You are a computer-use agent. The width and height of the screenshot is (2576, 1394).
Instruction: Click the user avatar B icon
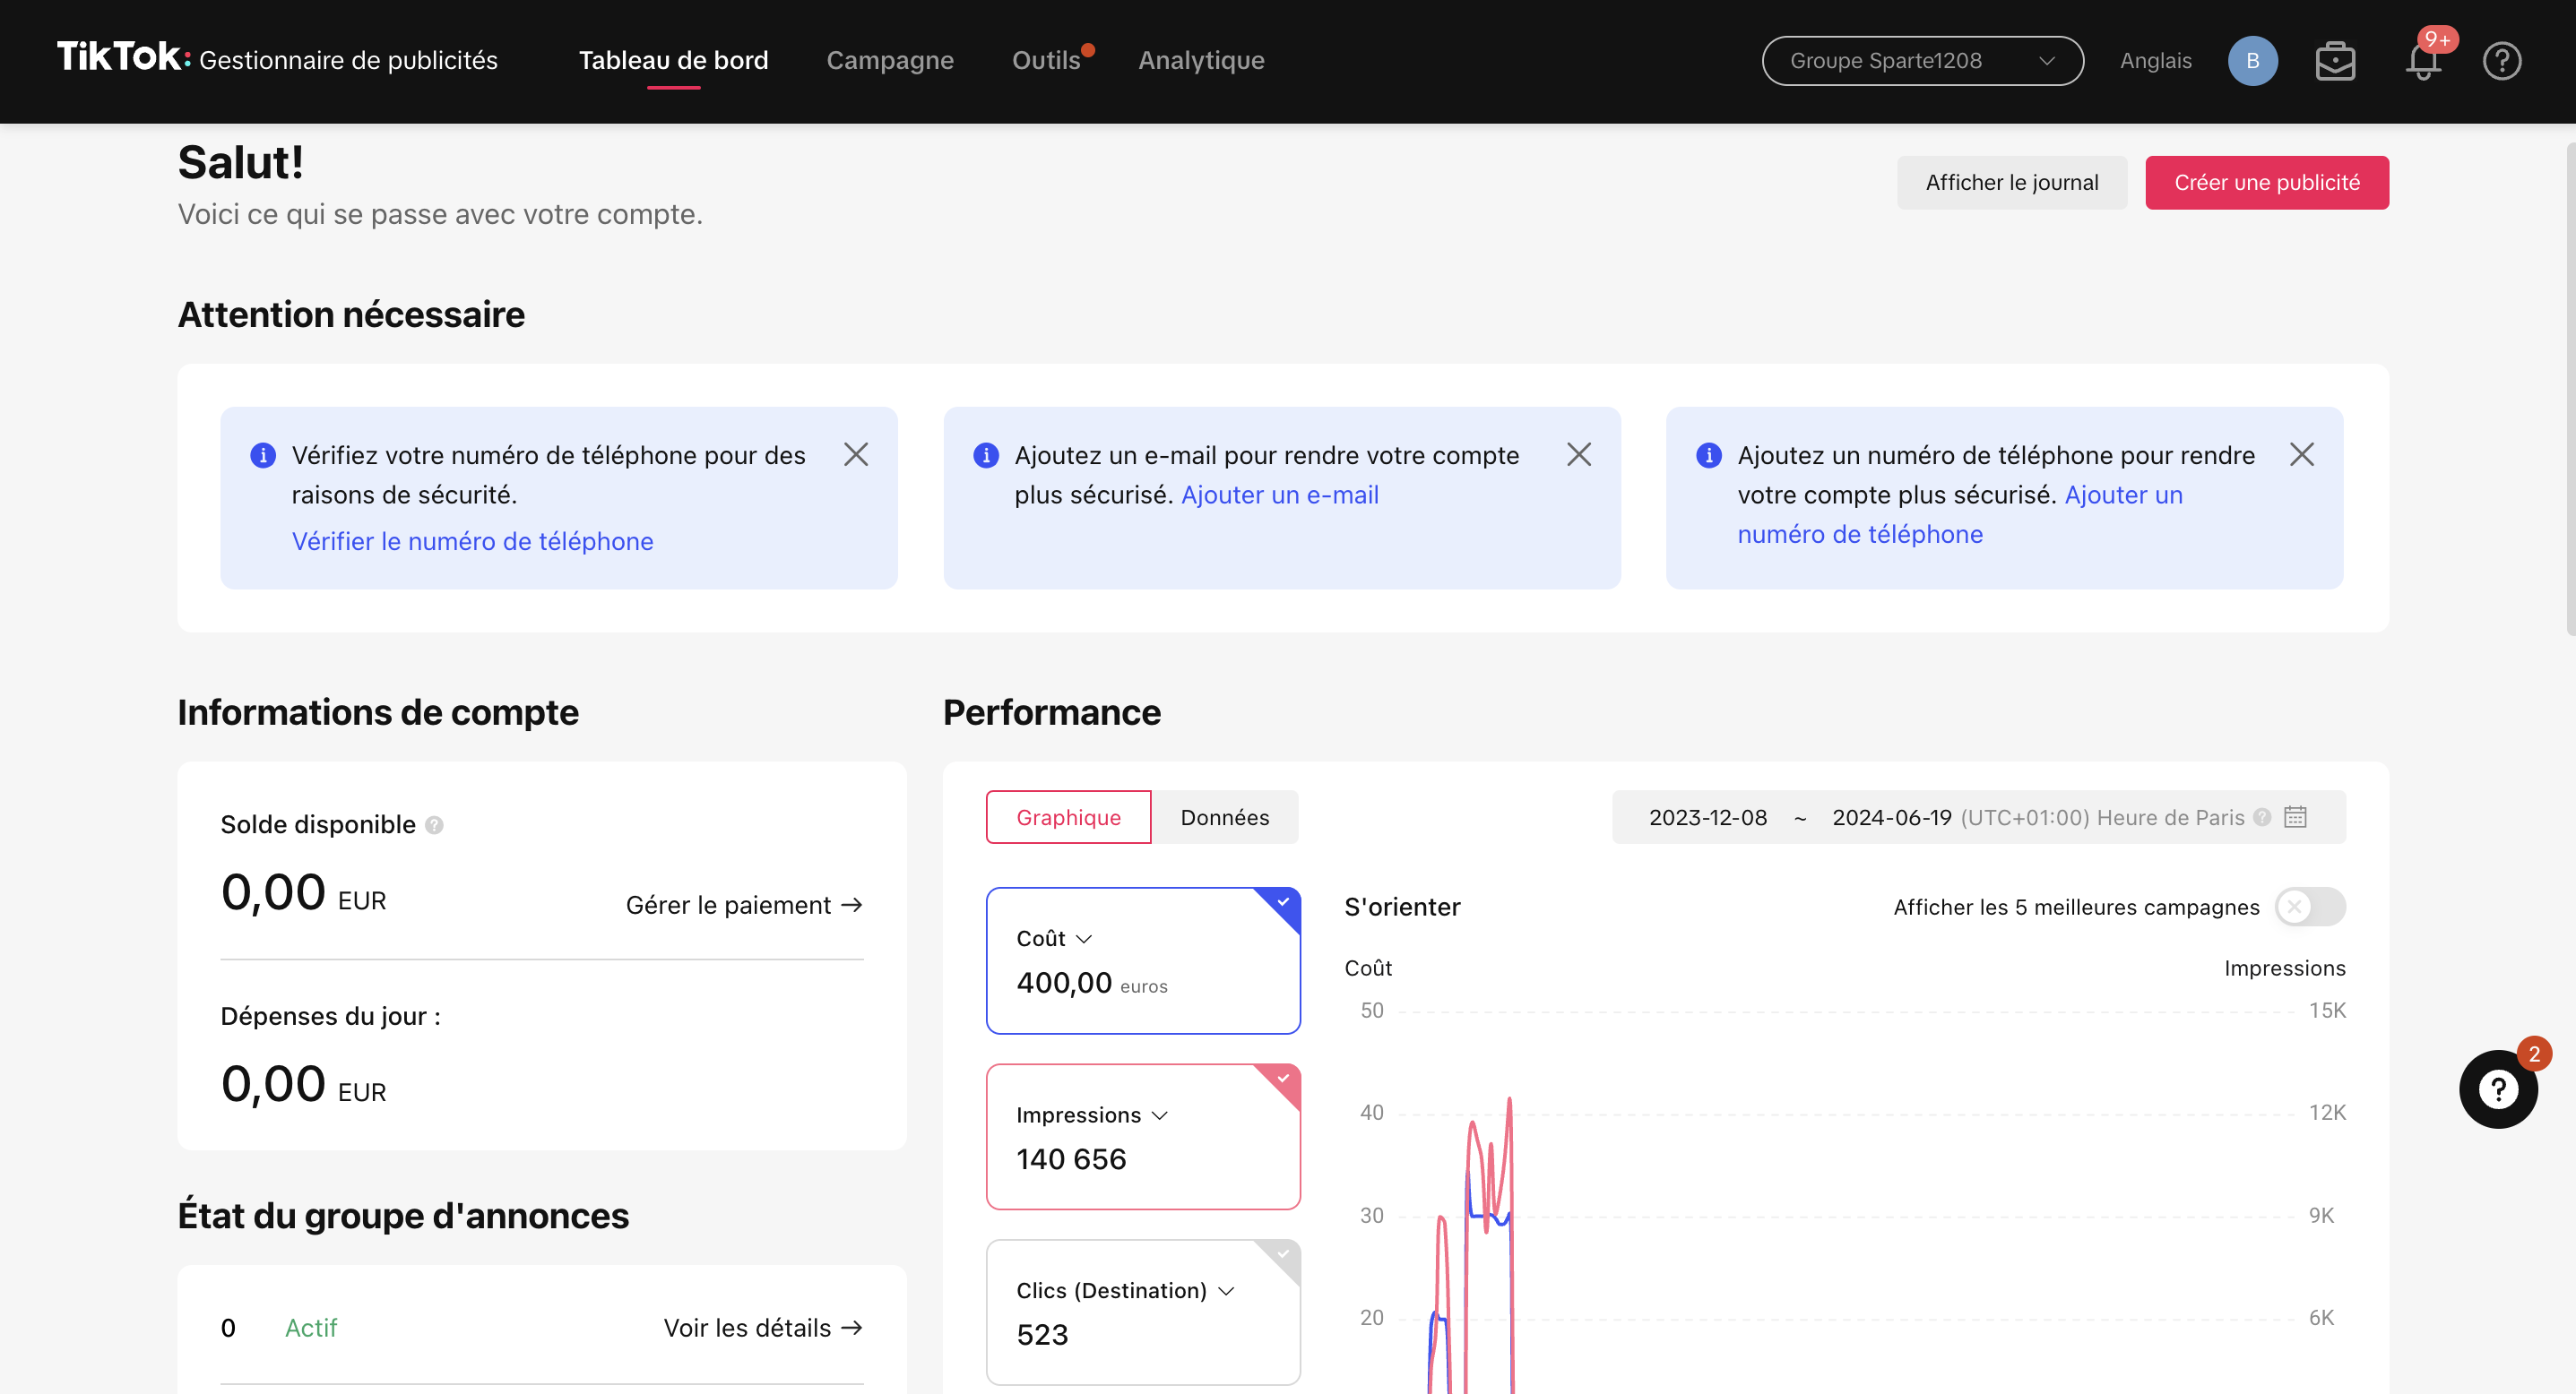pyautogui.click(x=2252, y=61)
